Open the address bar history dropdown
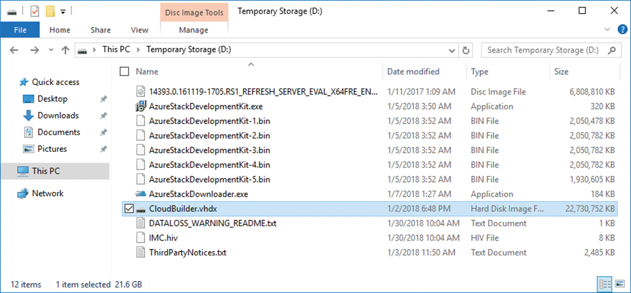Viewport: 631px width, 293px height. [452, 50]
